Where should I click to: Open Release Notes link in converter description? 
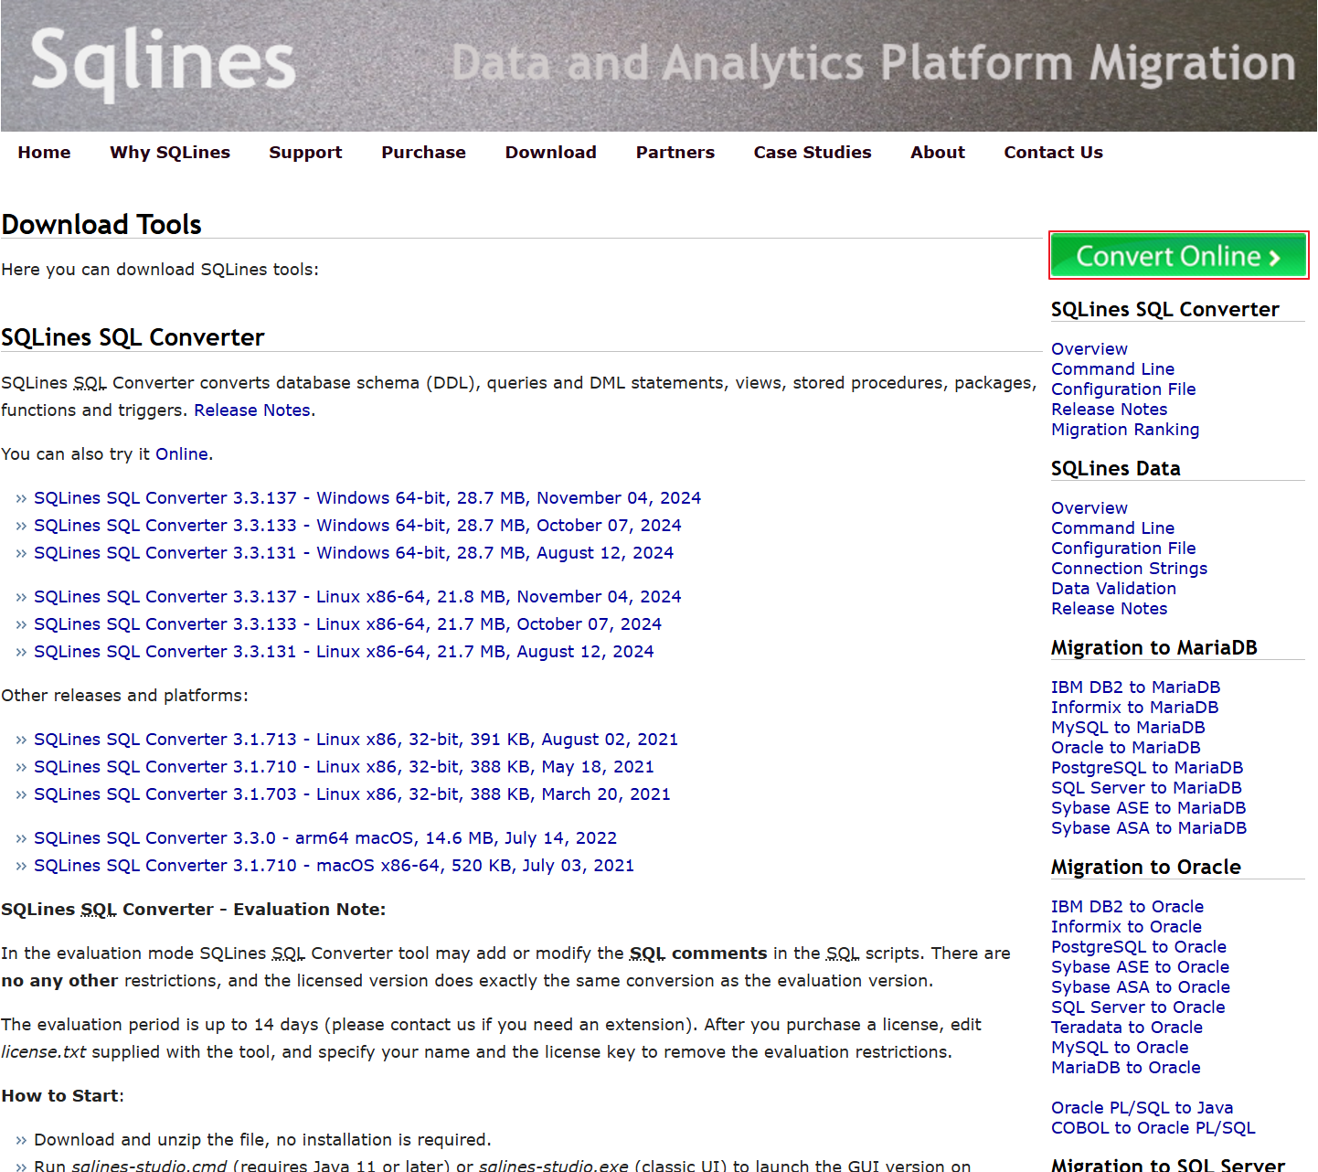[252, 410]
